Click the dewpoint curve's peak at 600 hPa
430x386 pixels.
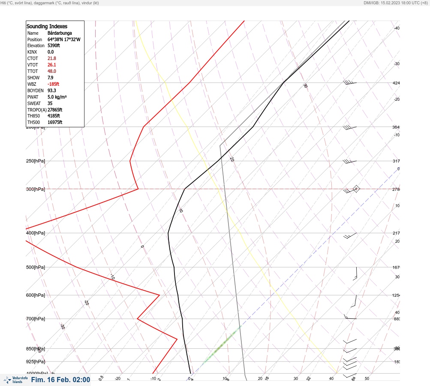pyautogui.click(x=159, y=295)
